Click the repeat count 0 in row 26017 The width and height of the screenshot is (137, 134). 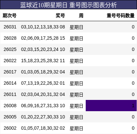coord(133,72)
